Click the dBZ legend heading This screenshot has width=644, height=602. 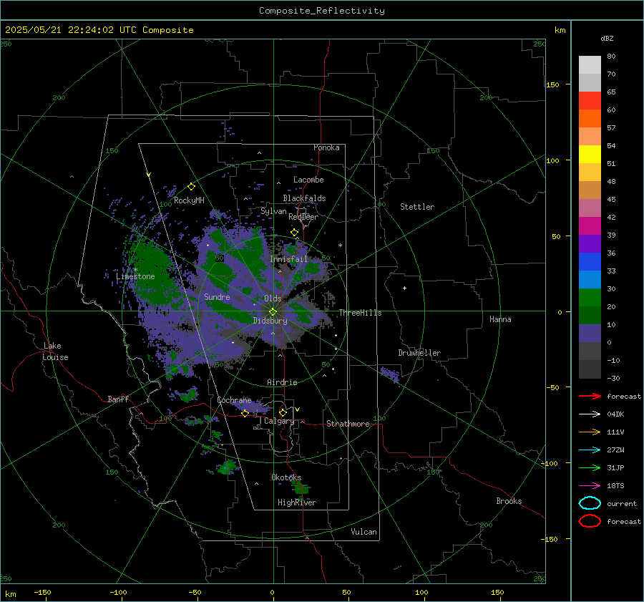tap(607, 39)
